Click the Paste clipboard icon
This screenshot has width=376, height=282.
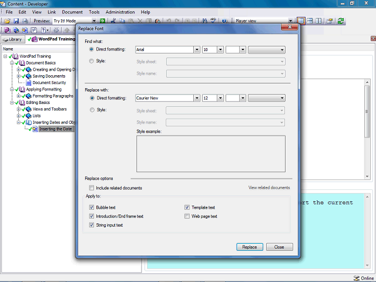131,21
